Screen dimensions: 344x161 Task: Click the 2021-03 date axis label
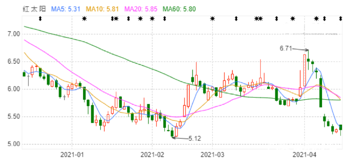point(212,155)
